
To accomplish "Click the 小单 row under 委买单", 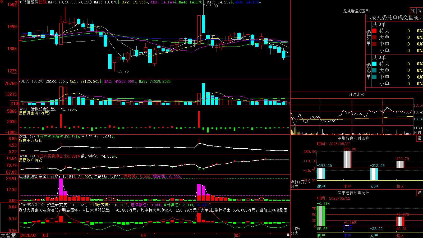I will (397, 51).
